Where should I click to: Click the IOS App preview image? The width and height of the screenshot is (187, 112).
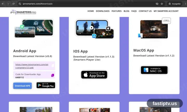tap(95, 29)
